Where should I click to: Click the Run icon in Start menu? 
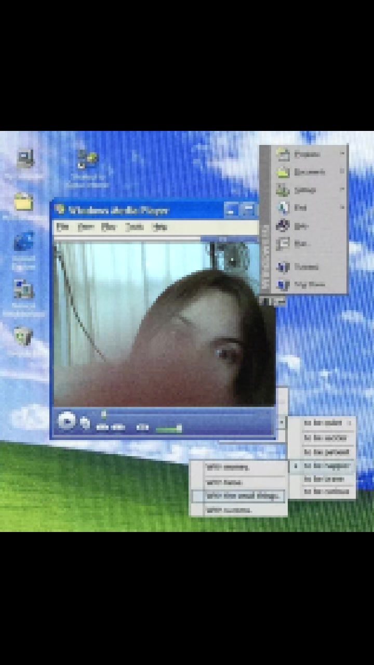(283, 243)
